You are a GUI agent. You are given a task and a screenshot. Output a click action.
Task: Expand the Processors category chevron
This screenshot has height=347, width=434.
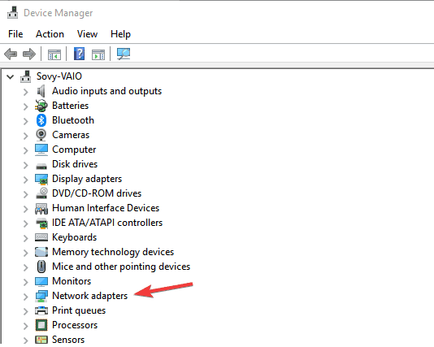click(25, 326)
